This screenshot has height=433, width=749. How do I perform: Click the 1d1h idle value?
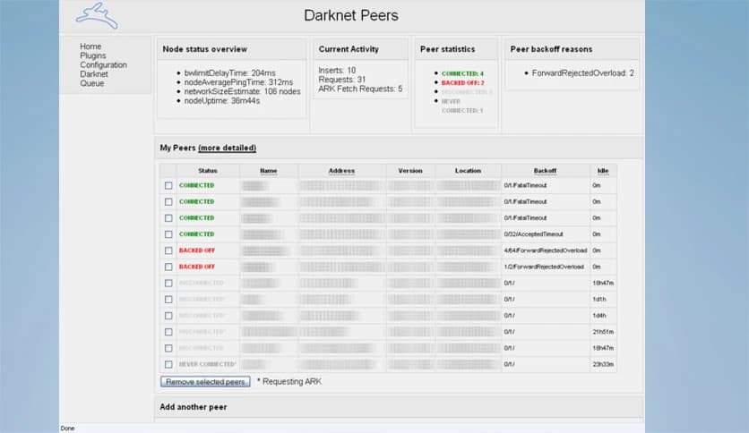[x=599, y=299]
